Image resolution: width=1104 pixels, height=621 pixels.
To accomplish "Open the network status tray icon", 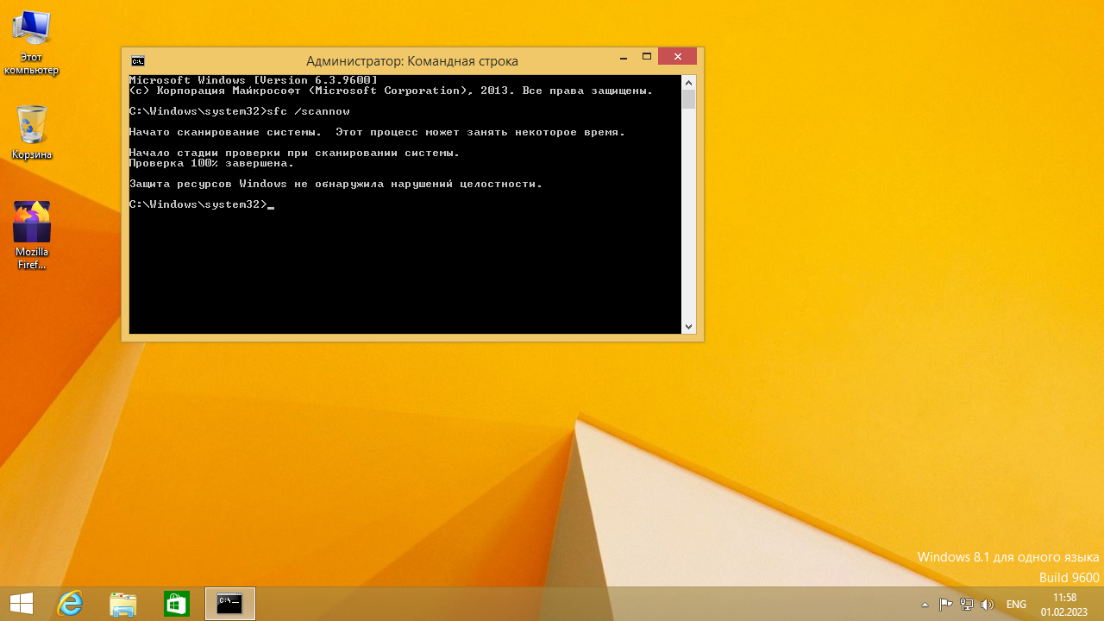I will click(967, 605).
